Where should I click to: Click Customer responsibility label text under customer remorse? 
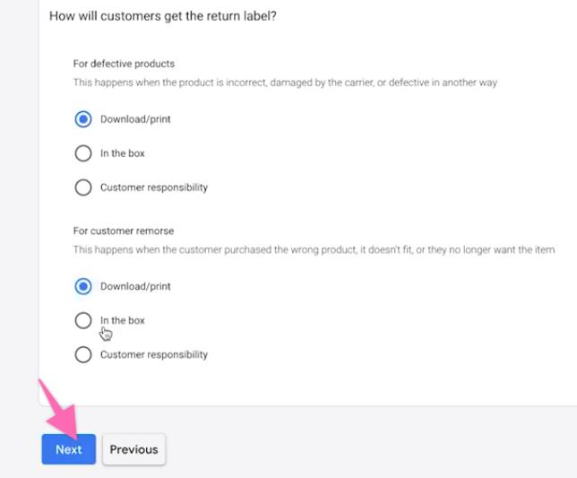click(x=154, y=354)
